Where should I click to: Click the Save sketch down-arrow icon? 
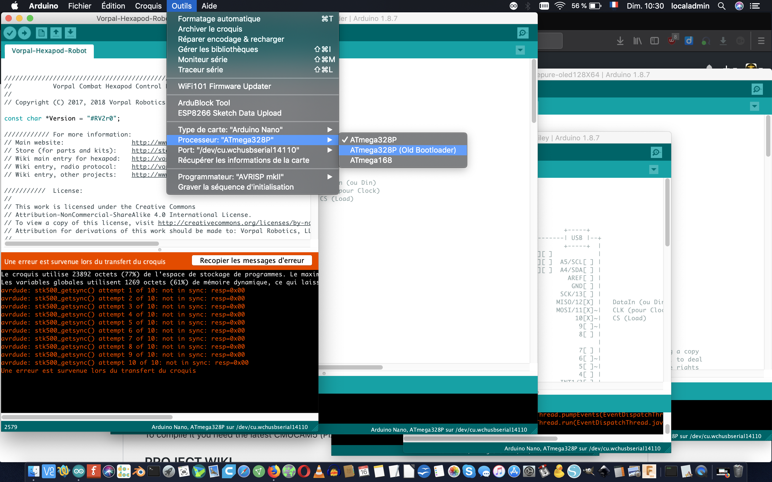pyautogui.click(x=70, y=33)
